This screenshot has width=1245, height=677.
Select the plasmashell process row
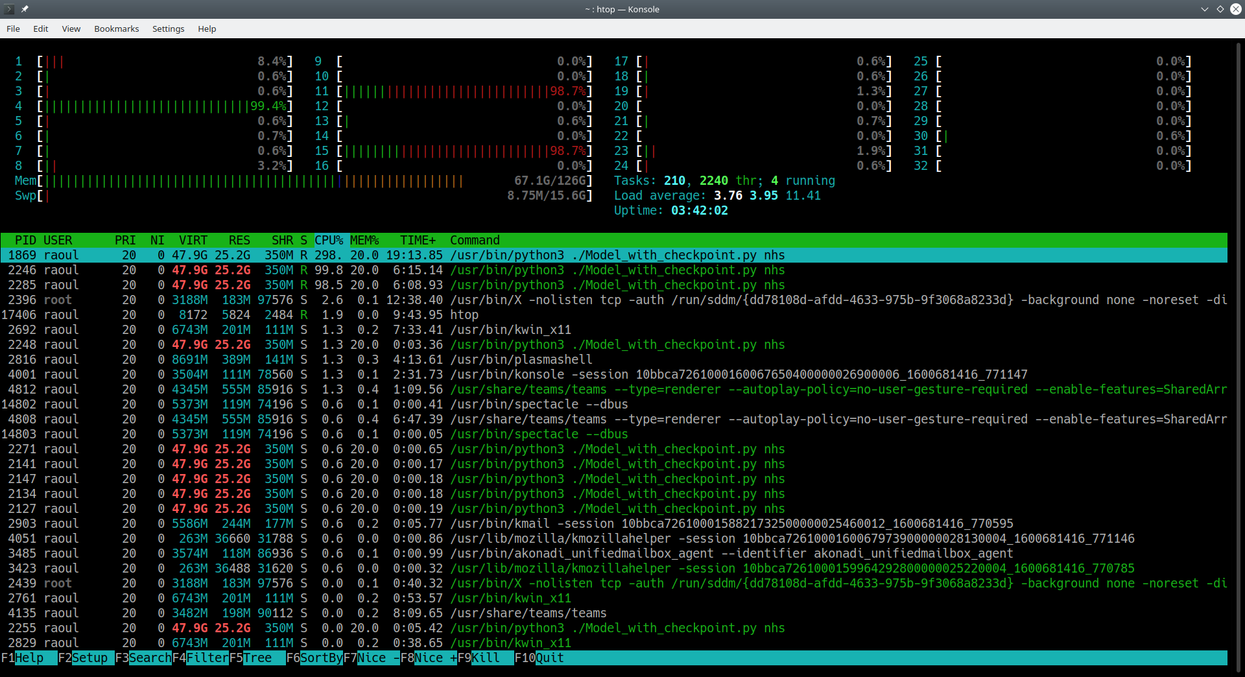coord(614,359)
